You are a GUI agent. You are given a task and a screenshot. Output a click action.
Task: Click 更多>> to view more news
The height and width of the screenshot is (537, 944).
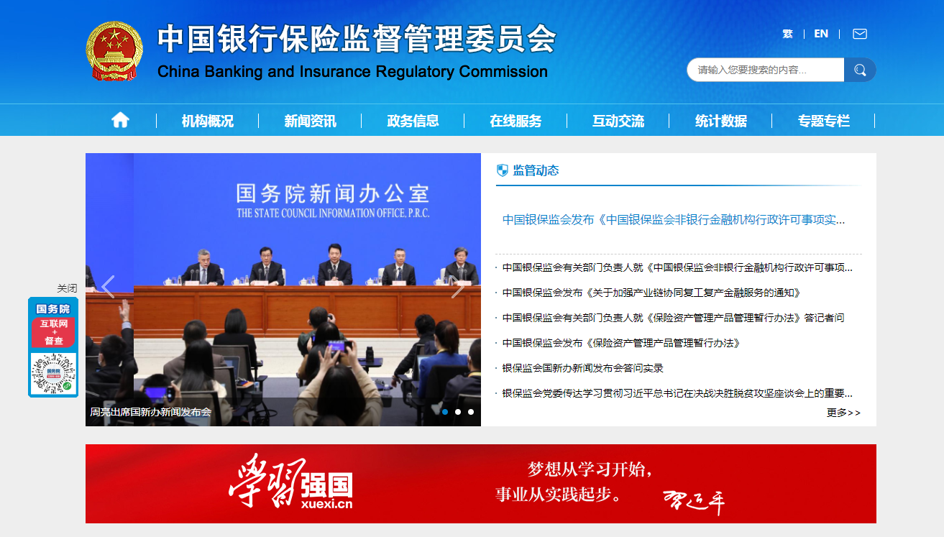[843, 413]
